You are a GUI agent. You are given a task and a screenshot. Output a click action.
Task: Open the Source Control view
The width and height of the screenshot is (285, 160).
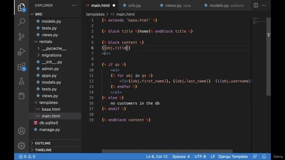point(21,36)
